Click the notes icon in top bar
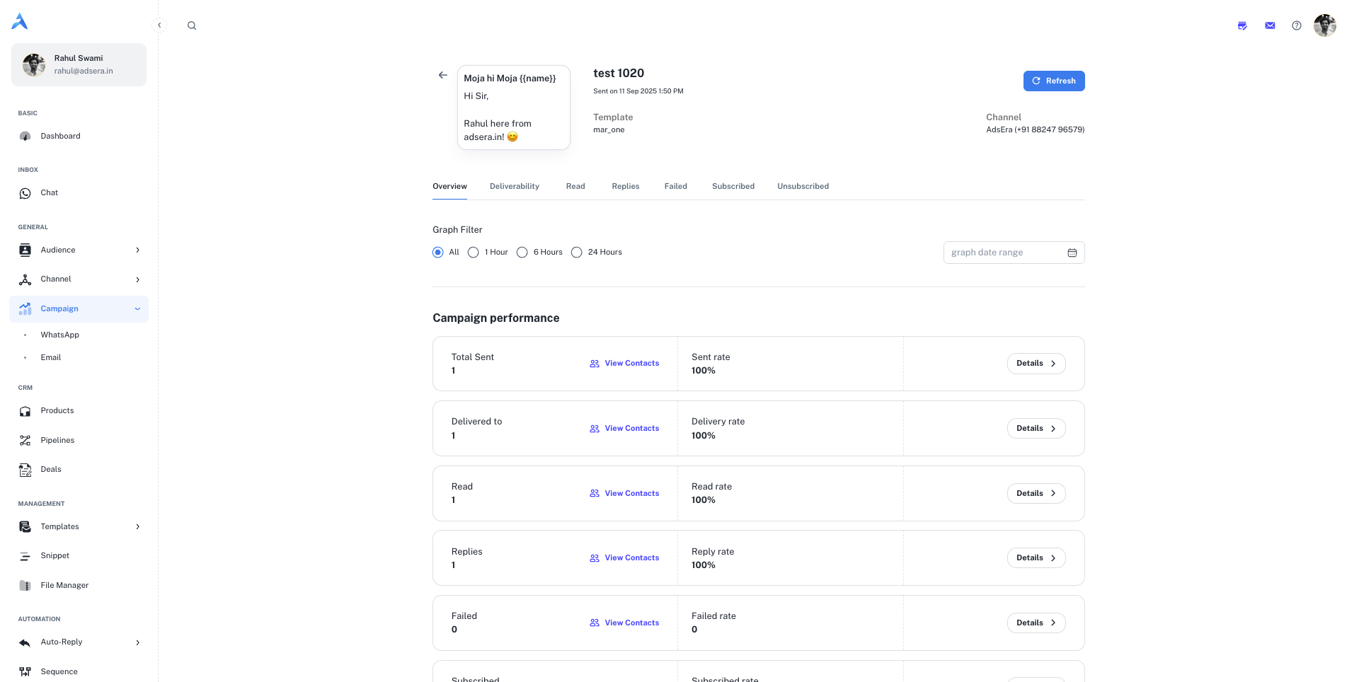The width and height of the screenshot is (1359, 682). pos(1242,25)
